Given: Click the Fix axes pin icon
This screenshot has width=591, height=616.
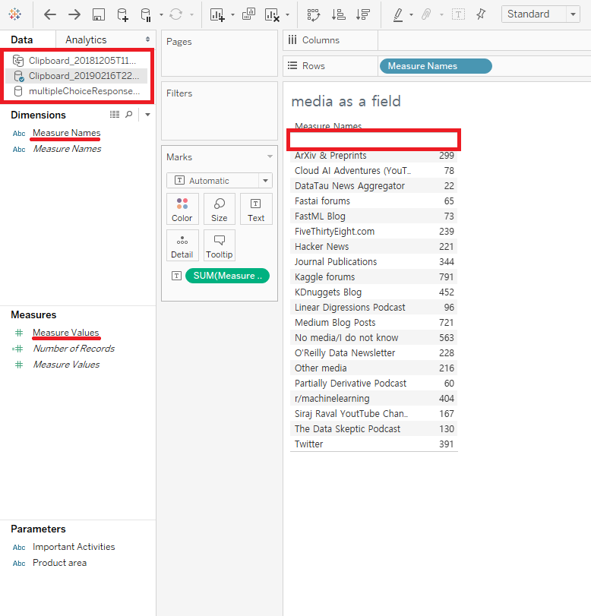Looking at the screenshot, I should (x=481, y=14).
